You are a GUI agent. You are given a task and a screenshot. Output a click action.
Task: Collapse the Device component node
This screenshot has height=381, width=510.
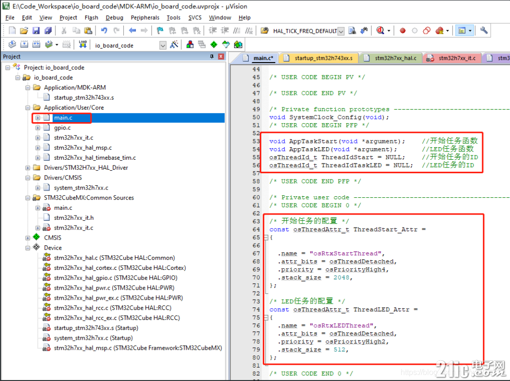28,248
